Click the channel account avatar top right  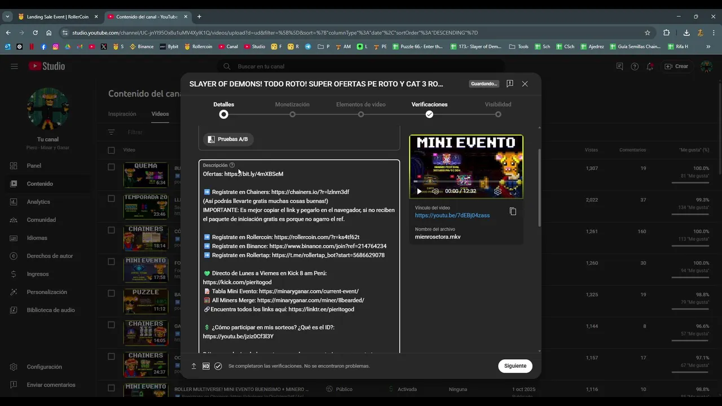tap(706, 66)
